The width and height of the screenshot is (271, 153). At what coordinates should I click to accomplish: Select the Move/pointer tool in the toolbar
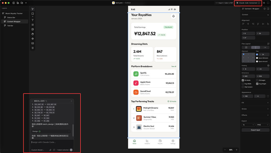(x=33, y=9)
